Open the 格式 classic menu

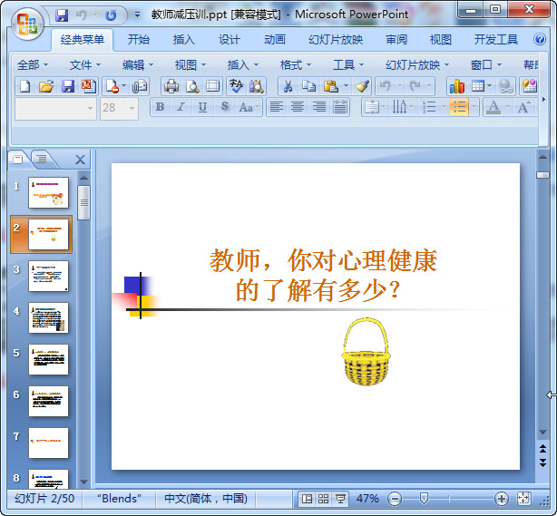coord(296,65)
